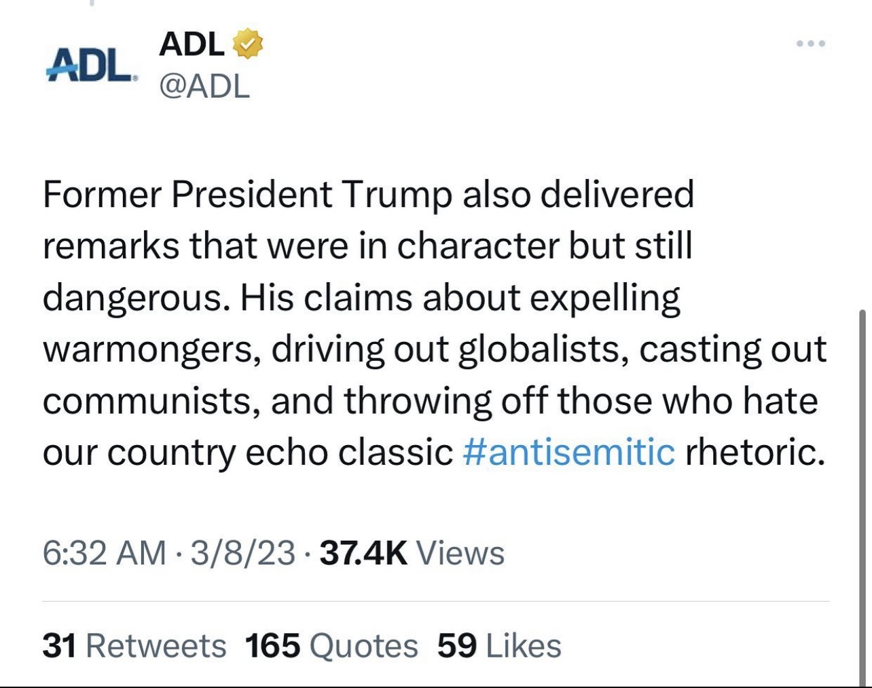Click the word 'dangerous' in the tweet
872x688 pixels.
point(132,297)
